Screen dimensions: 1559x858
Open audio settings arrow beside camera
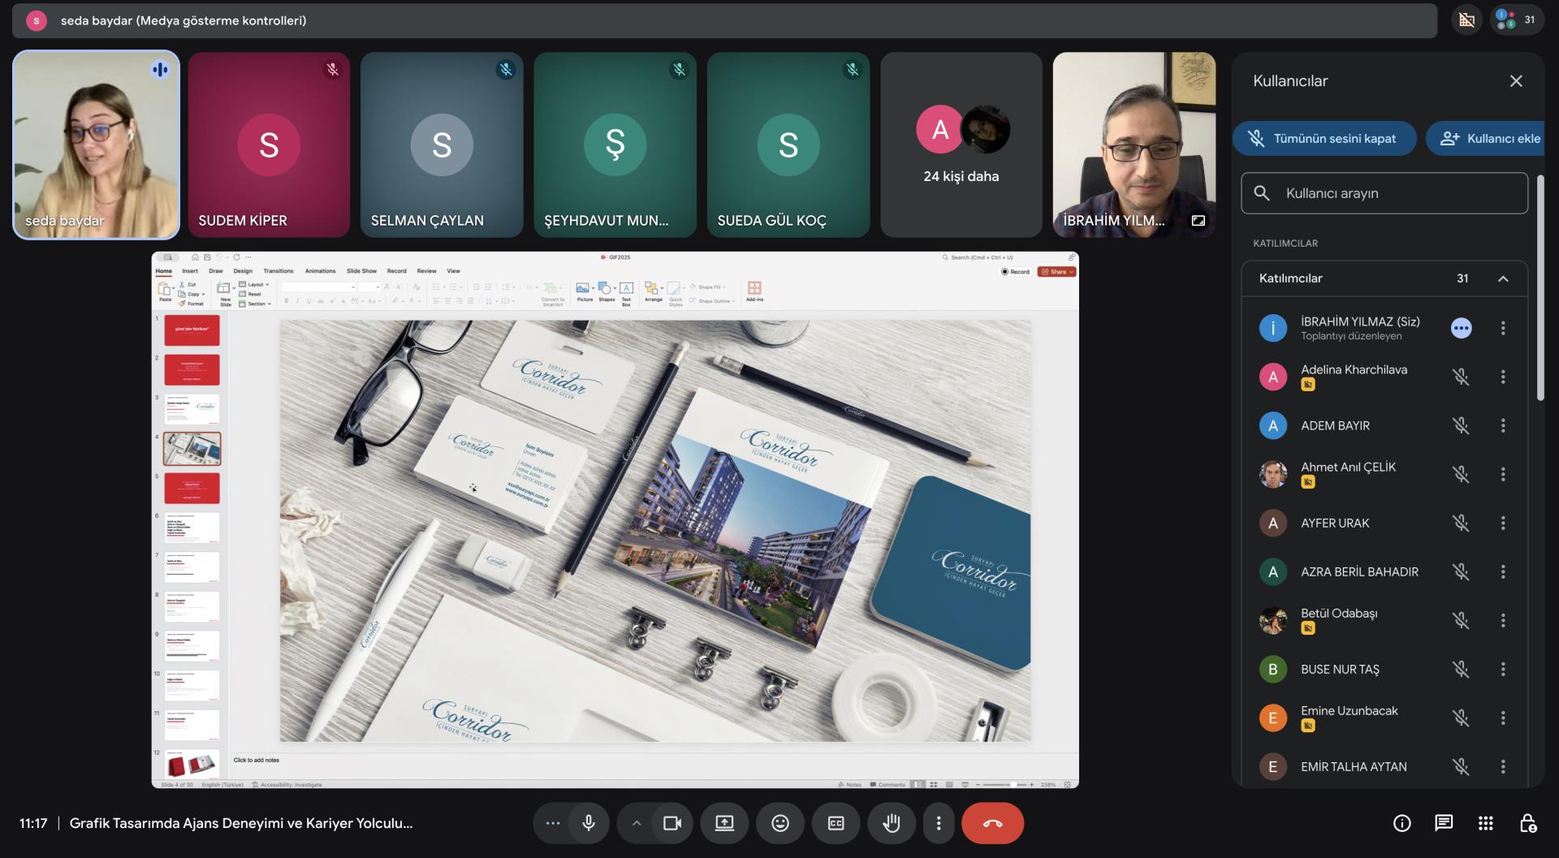(637, 823)
